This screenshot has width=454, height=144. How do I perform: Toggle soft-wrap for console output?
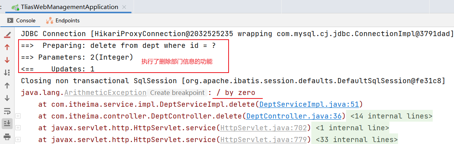click(x=7, y=111)
